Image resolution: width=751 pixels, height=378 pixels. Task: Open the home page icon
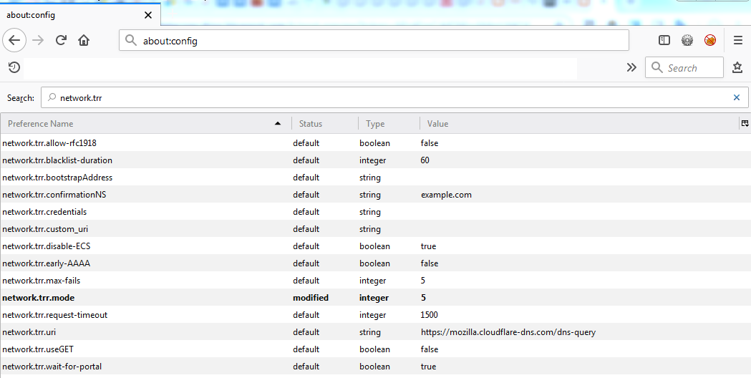click(x=84, y=40)
